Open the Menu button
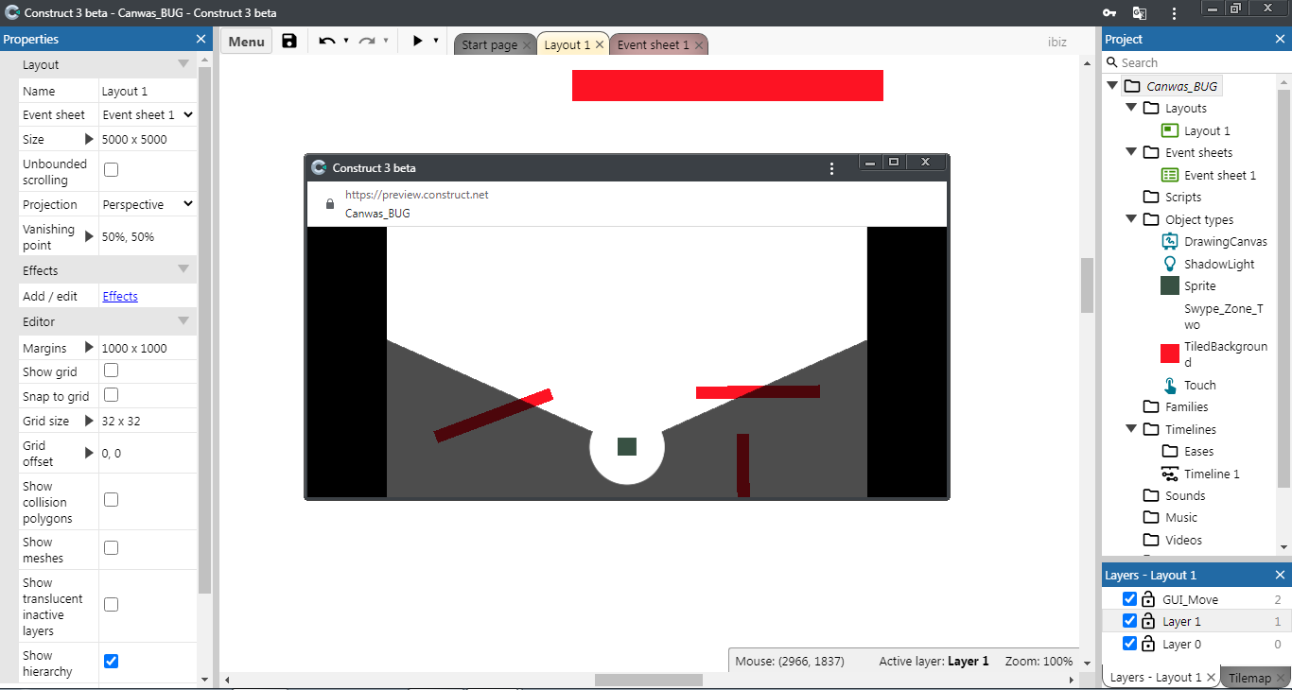Image resolution: width=1292 pixels, height=690 pixels. pyautogui.click(x=246, y=41)
